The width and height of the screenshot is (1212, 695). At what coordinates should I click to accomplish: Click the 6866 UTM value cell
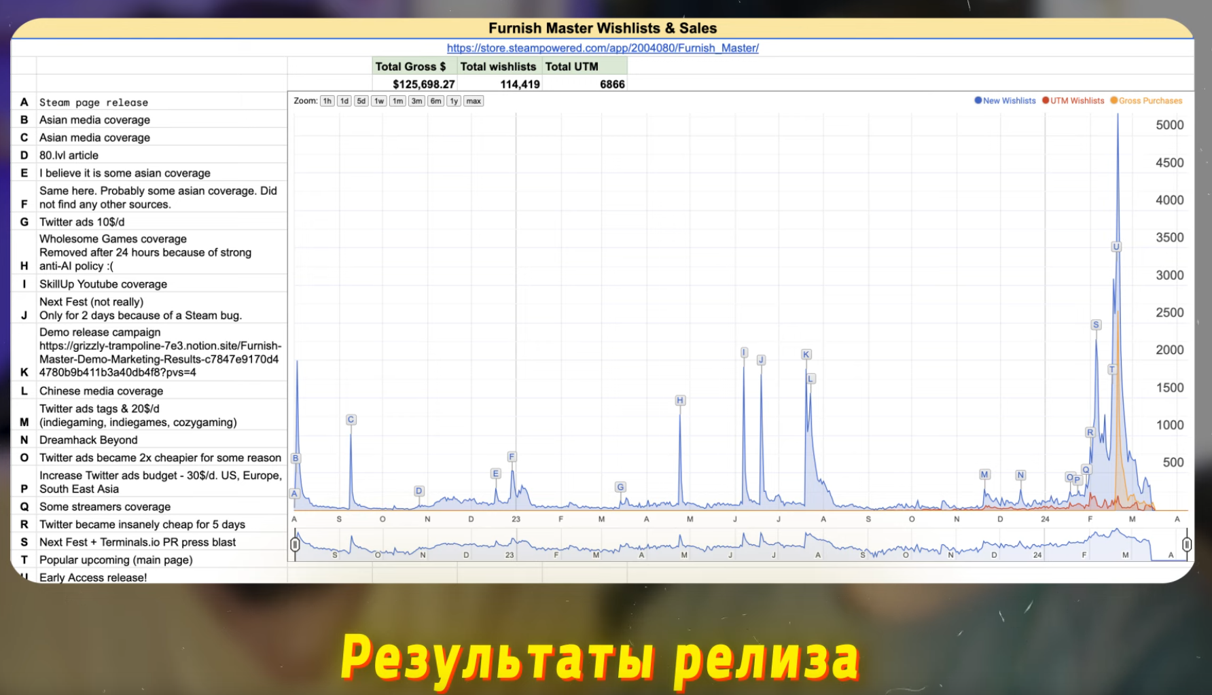click(585, 84)
